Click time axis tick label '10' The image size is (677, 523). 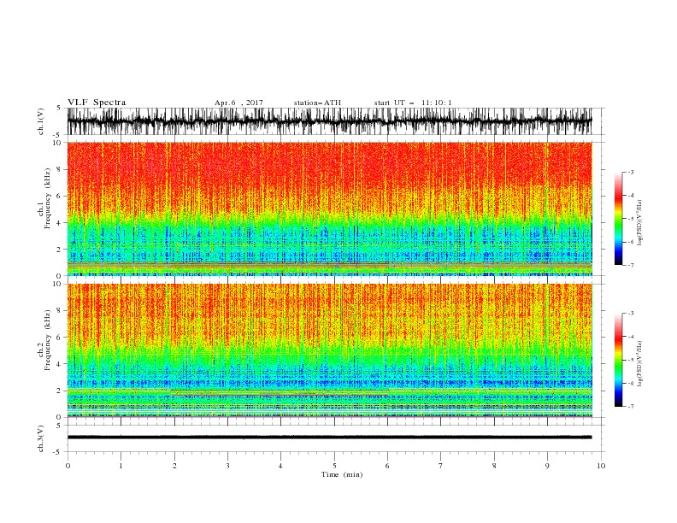[601, 466]
